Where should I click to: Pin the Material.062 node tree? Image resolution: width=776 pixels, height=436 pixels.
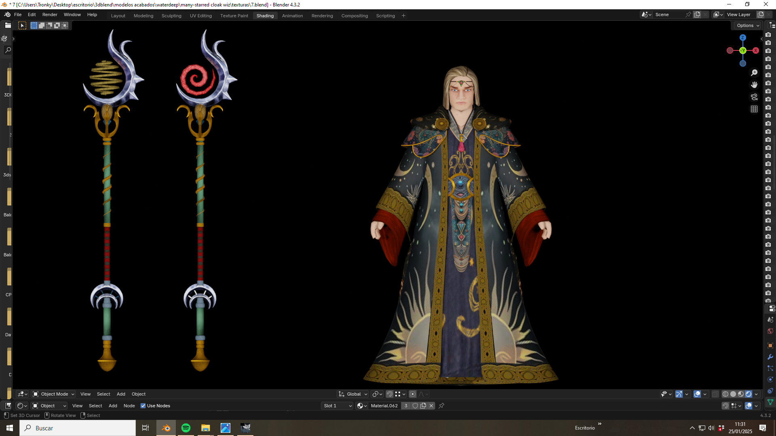tap(441, 406)
